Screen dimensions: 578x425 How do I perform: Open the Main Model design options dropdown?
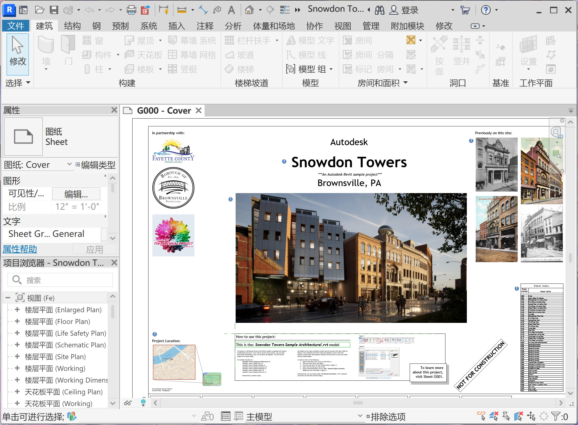pyautogui.click(x=360, y=416)
